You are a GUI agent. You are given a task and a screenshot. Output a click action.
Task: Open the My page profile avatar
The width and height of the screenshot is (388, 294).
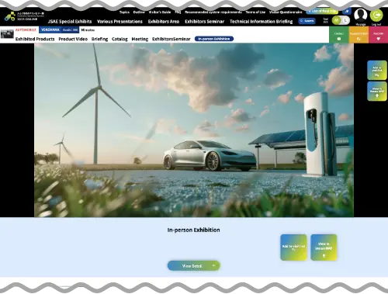coord(361,15)
